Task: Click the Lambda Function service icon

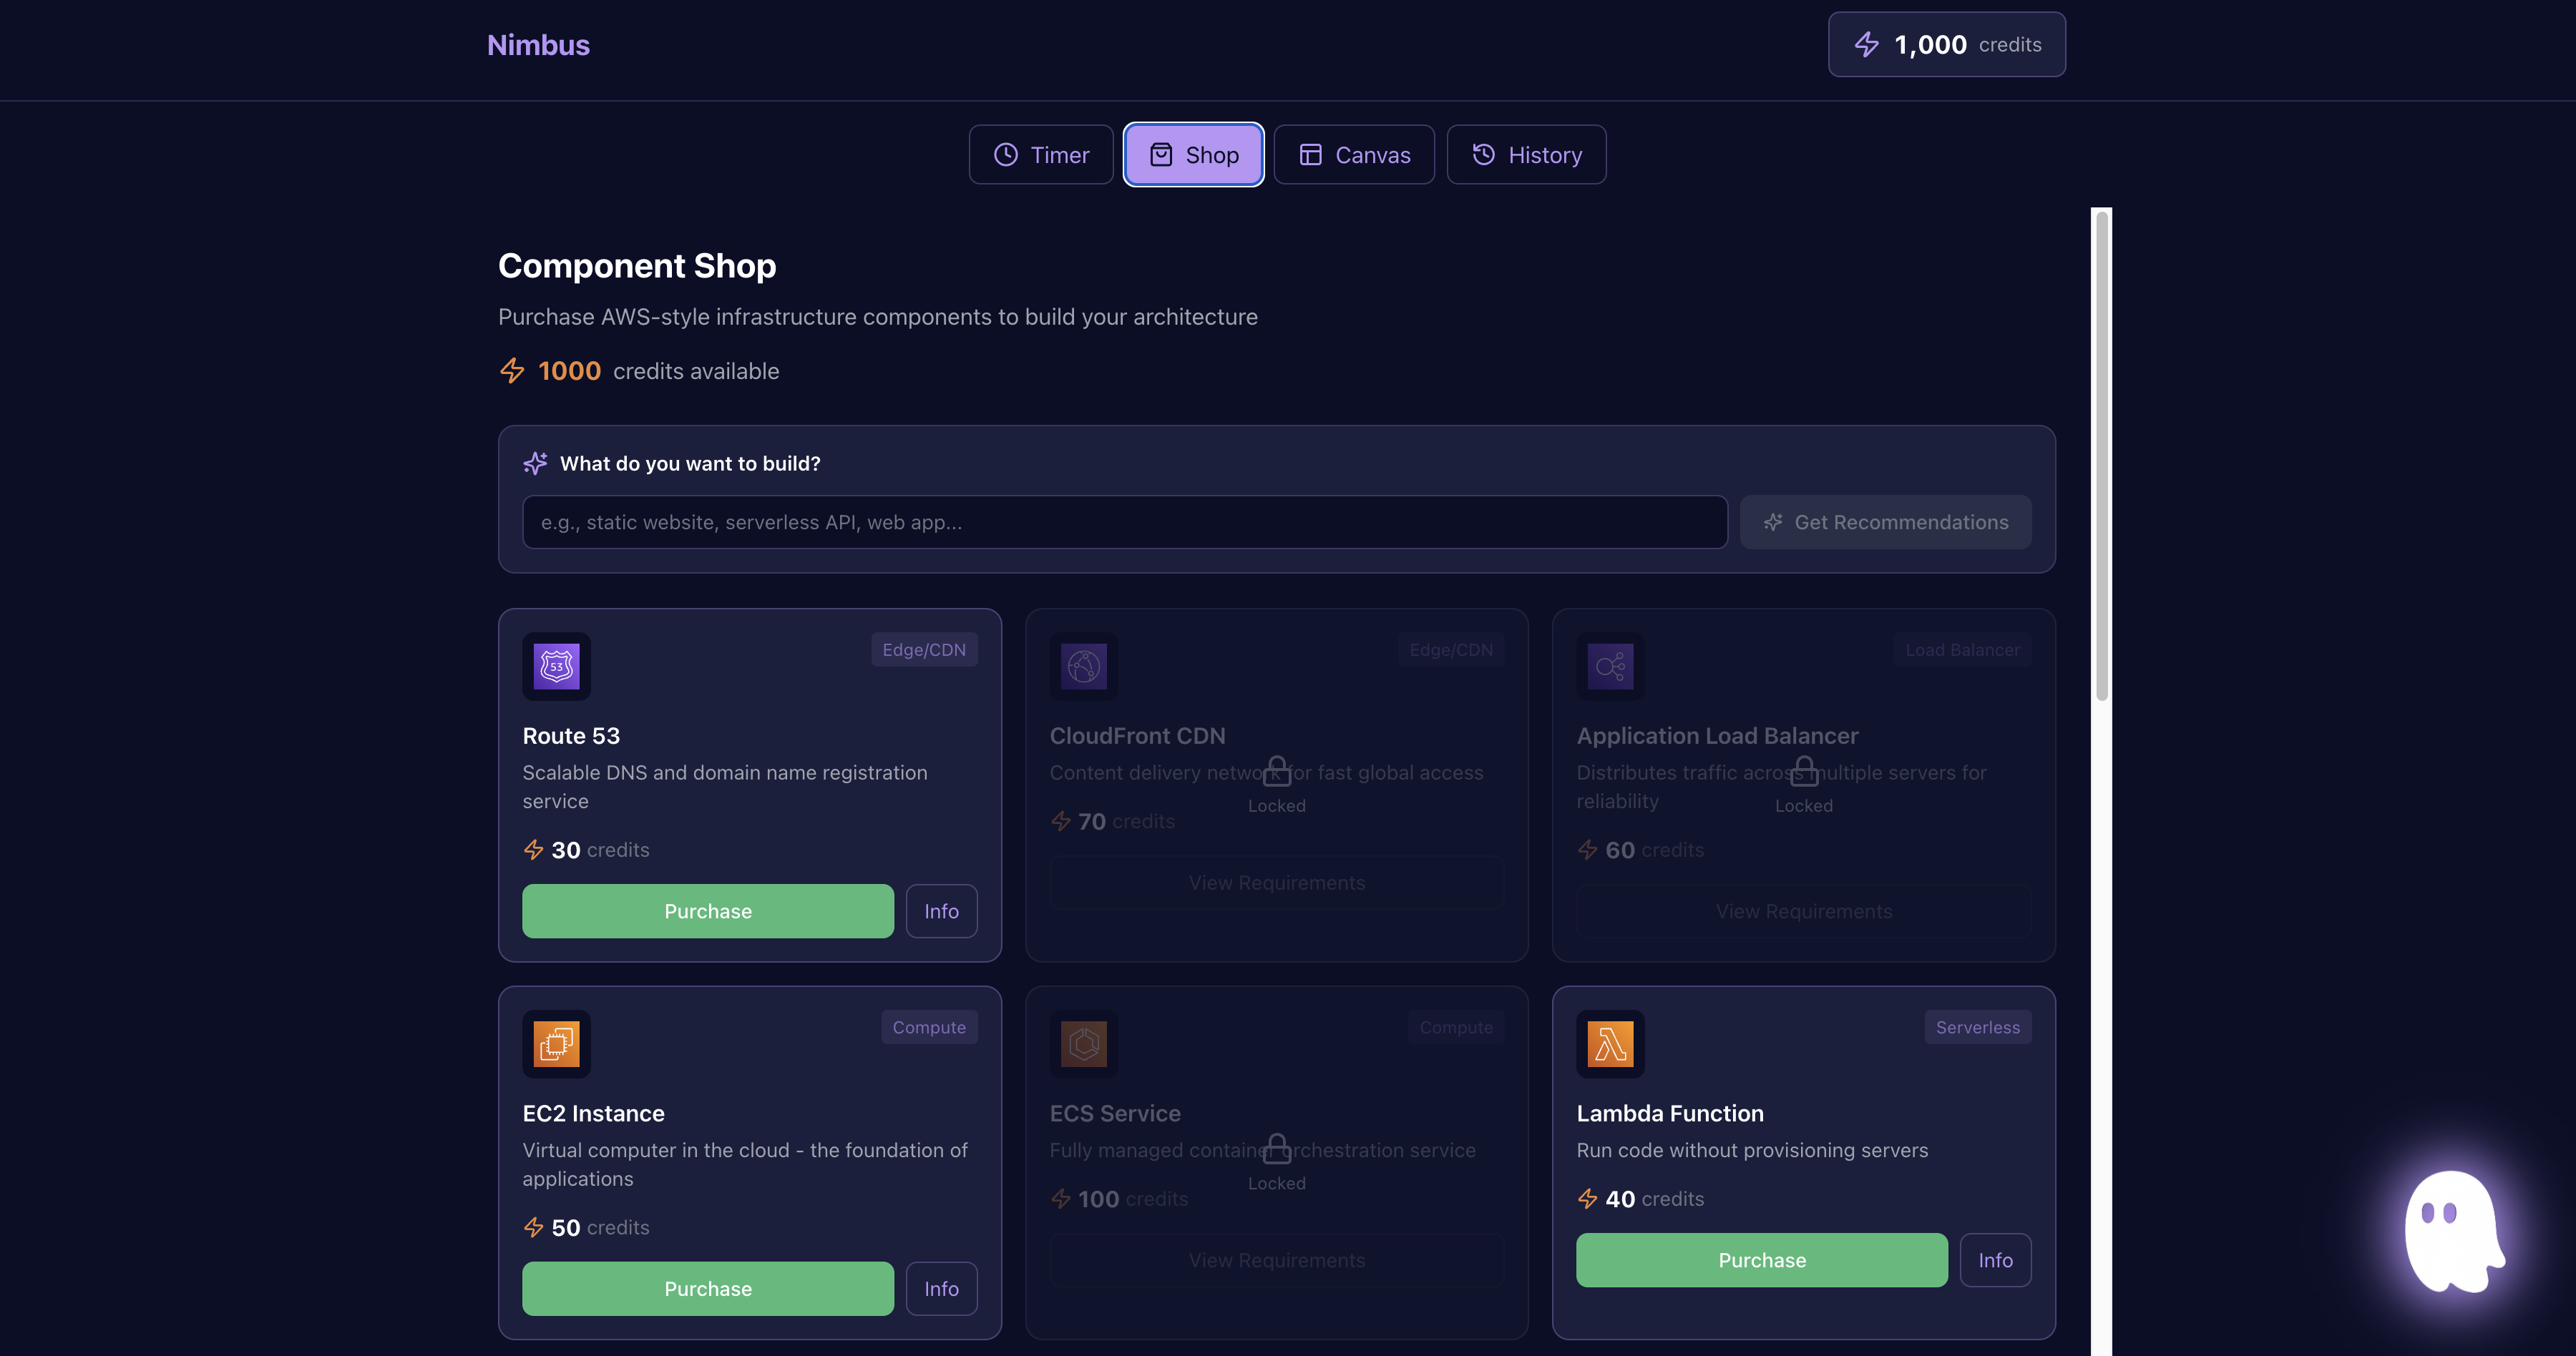Action: coord(1610,1044)
